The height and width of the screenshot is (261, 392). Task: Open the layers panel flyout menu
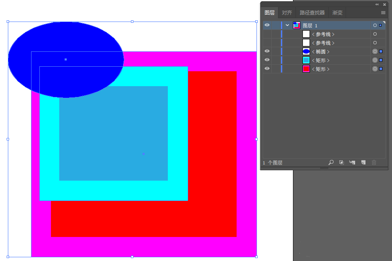[383, 12]
